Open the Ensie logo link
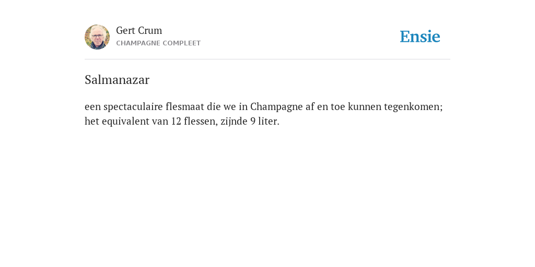Image resolution: width=535 pixels, height=267 pixels. click(420, 37)
